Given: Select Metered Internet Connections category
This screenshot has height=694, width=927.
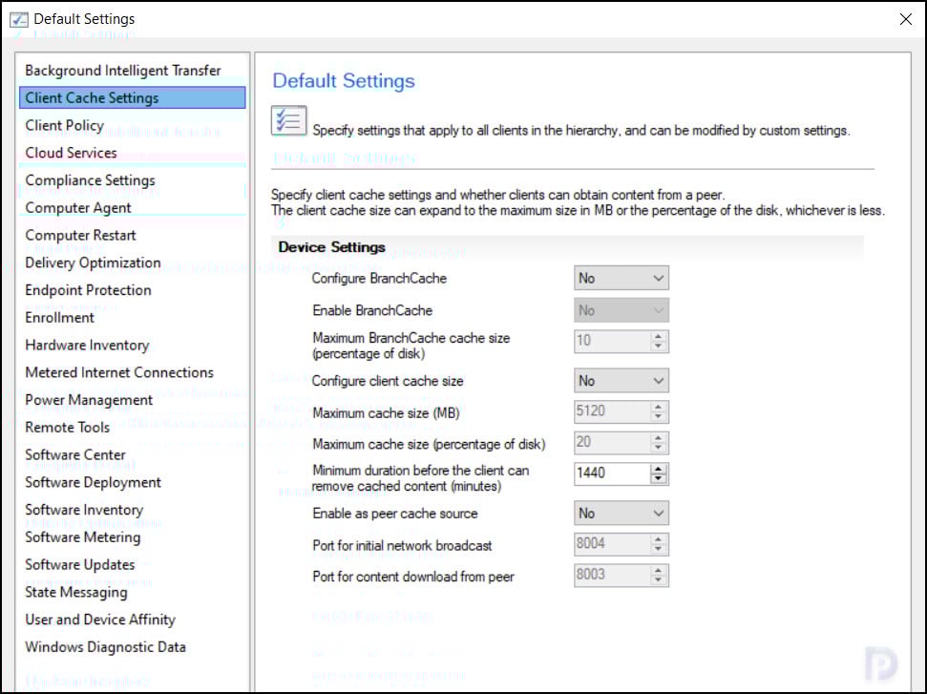Looking at the screenshot, I should pos(118,372).
